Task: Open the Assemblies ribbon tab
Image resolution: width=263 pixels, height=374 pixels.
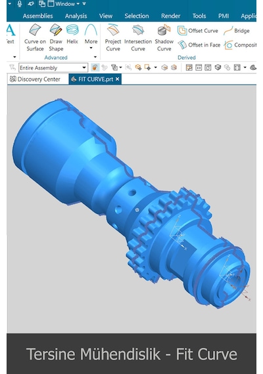Action: tap(37, 16)
